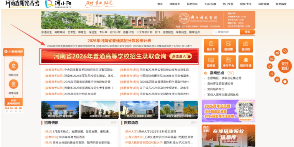Image resolution: width=294 pixels, height=147 pixels.
Task: Click the 关注我们 round button
Action: click(285, 66)
